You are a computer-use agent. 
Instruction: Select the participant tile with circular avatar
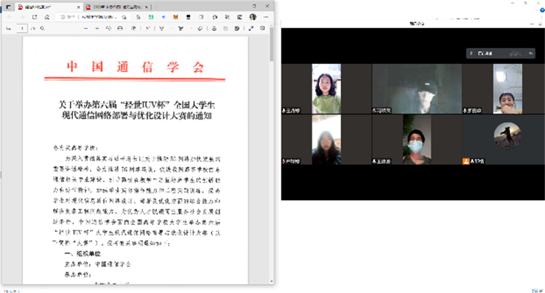(x=503, y=140)
